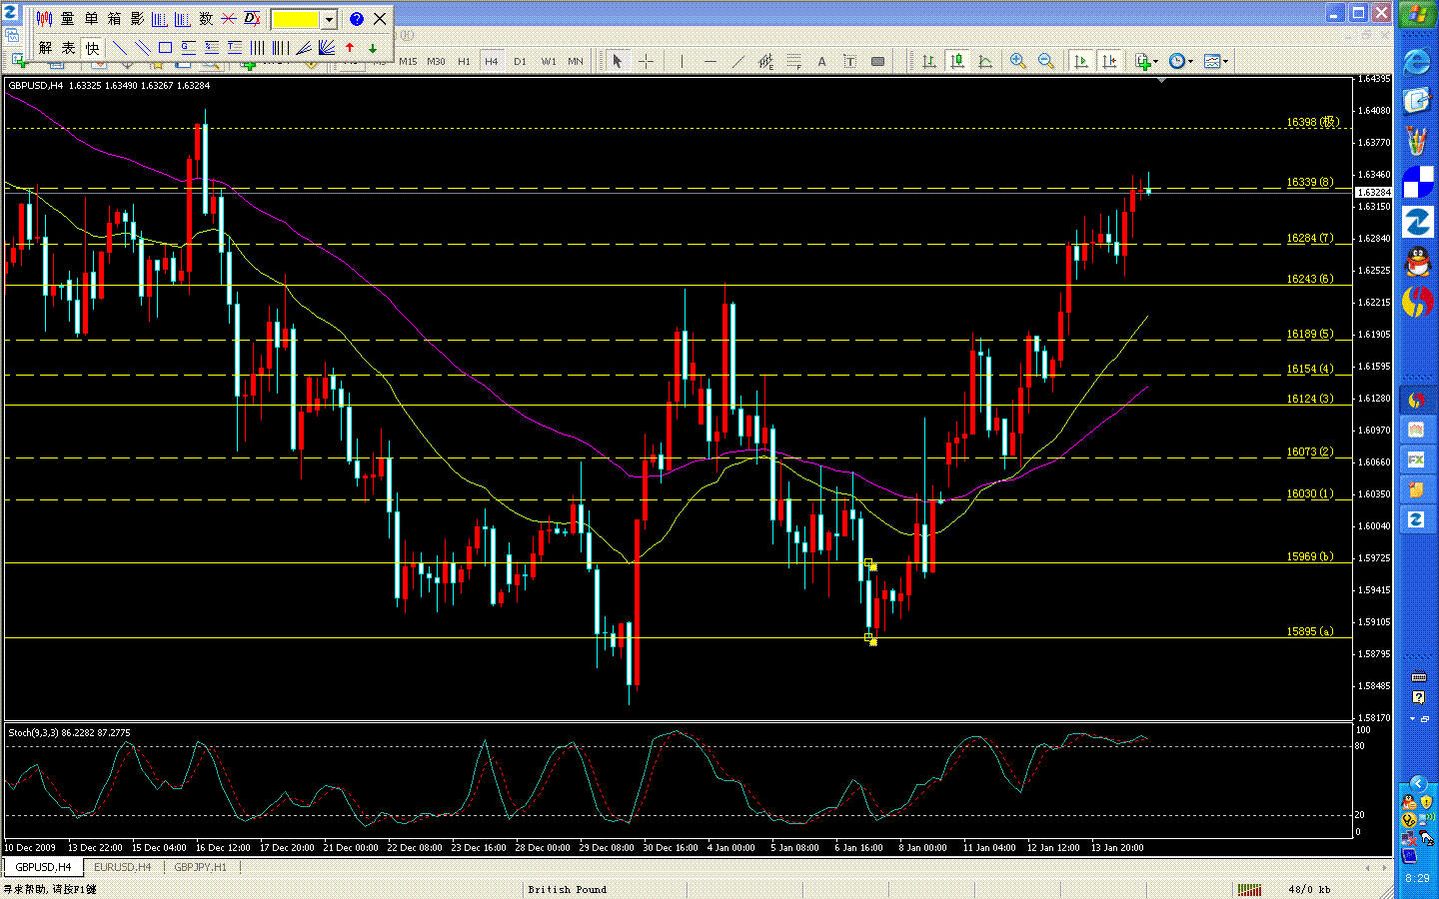Click the 解 button in the floating toolbar
This screenshot has width=1439, height=899.
click(45, 47)
